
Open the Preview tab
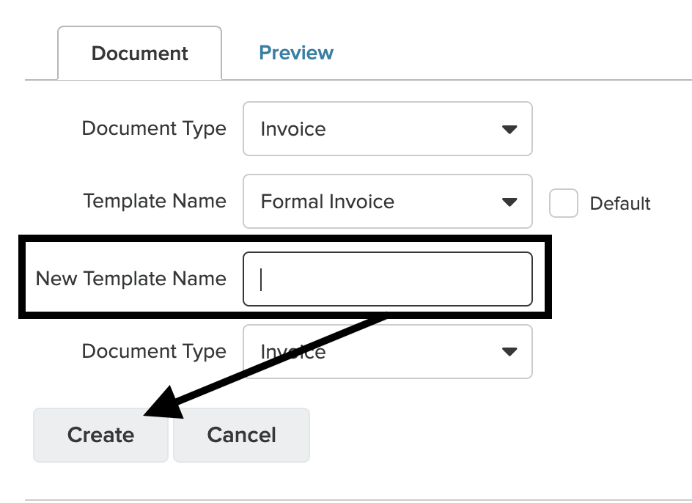click(296, 53)
